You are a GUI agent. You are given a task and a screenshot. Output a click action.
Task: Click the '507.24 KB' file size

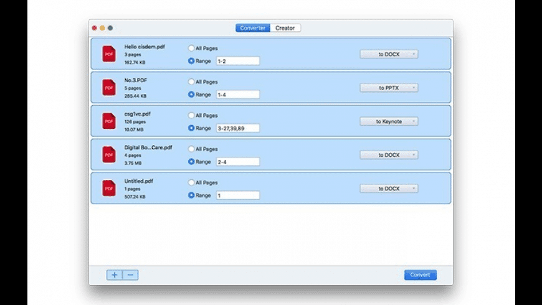click(135, 197)
